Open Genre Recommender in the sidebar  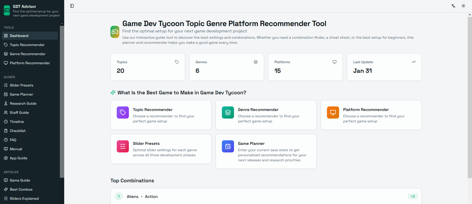point(30,54)
